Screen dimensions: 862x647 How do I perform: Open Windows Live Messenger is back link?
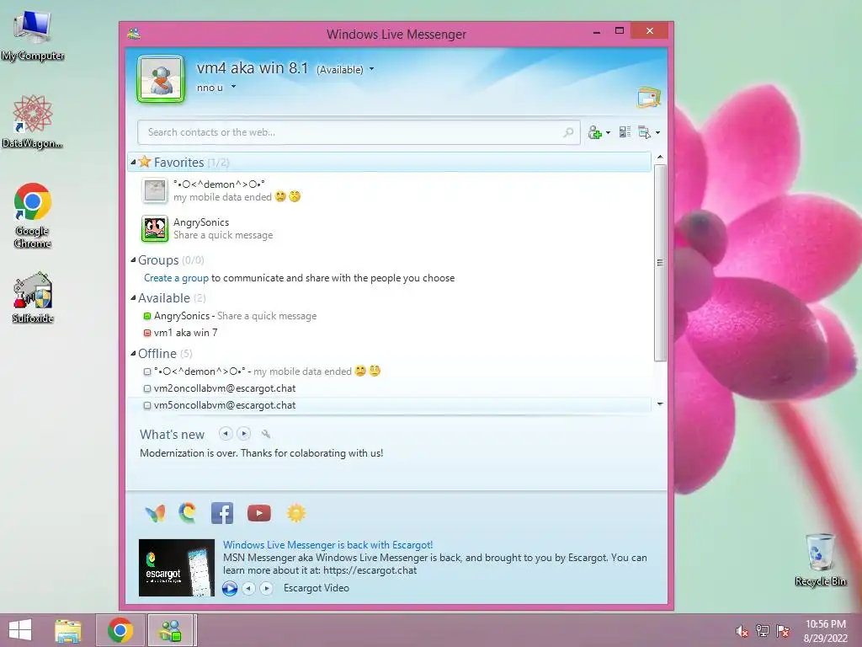pyautogui.click(x=327, y=545)
